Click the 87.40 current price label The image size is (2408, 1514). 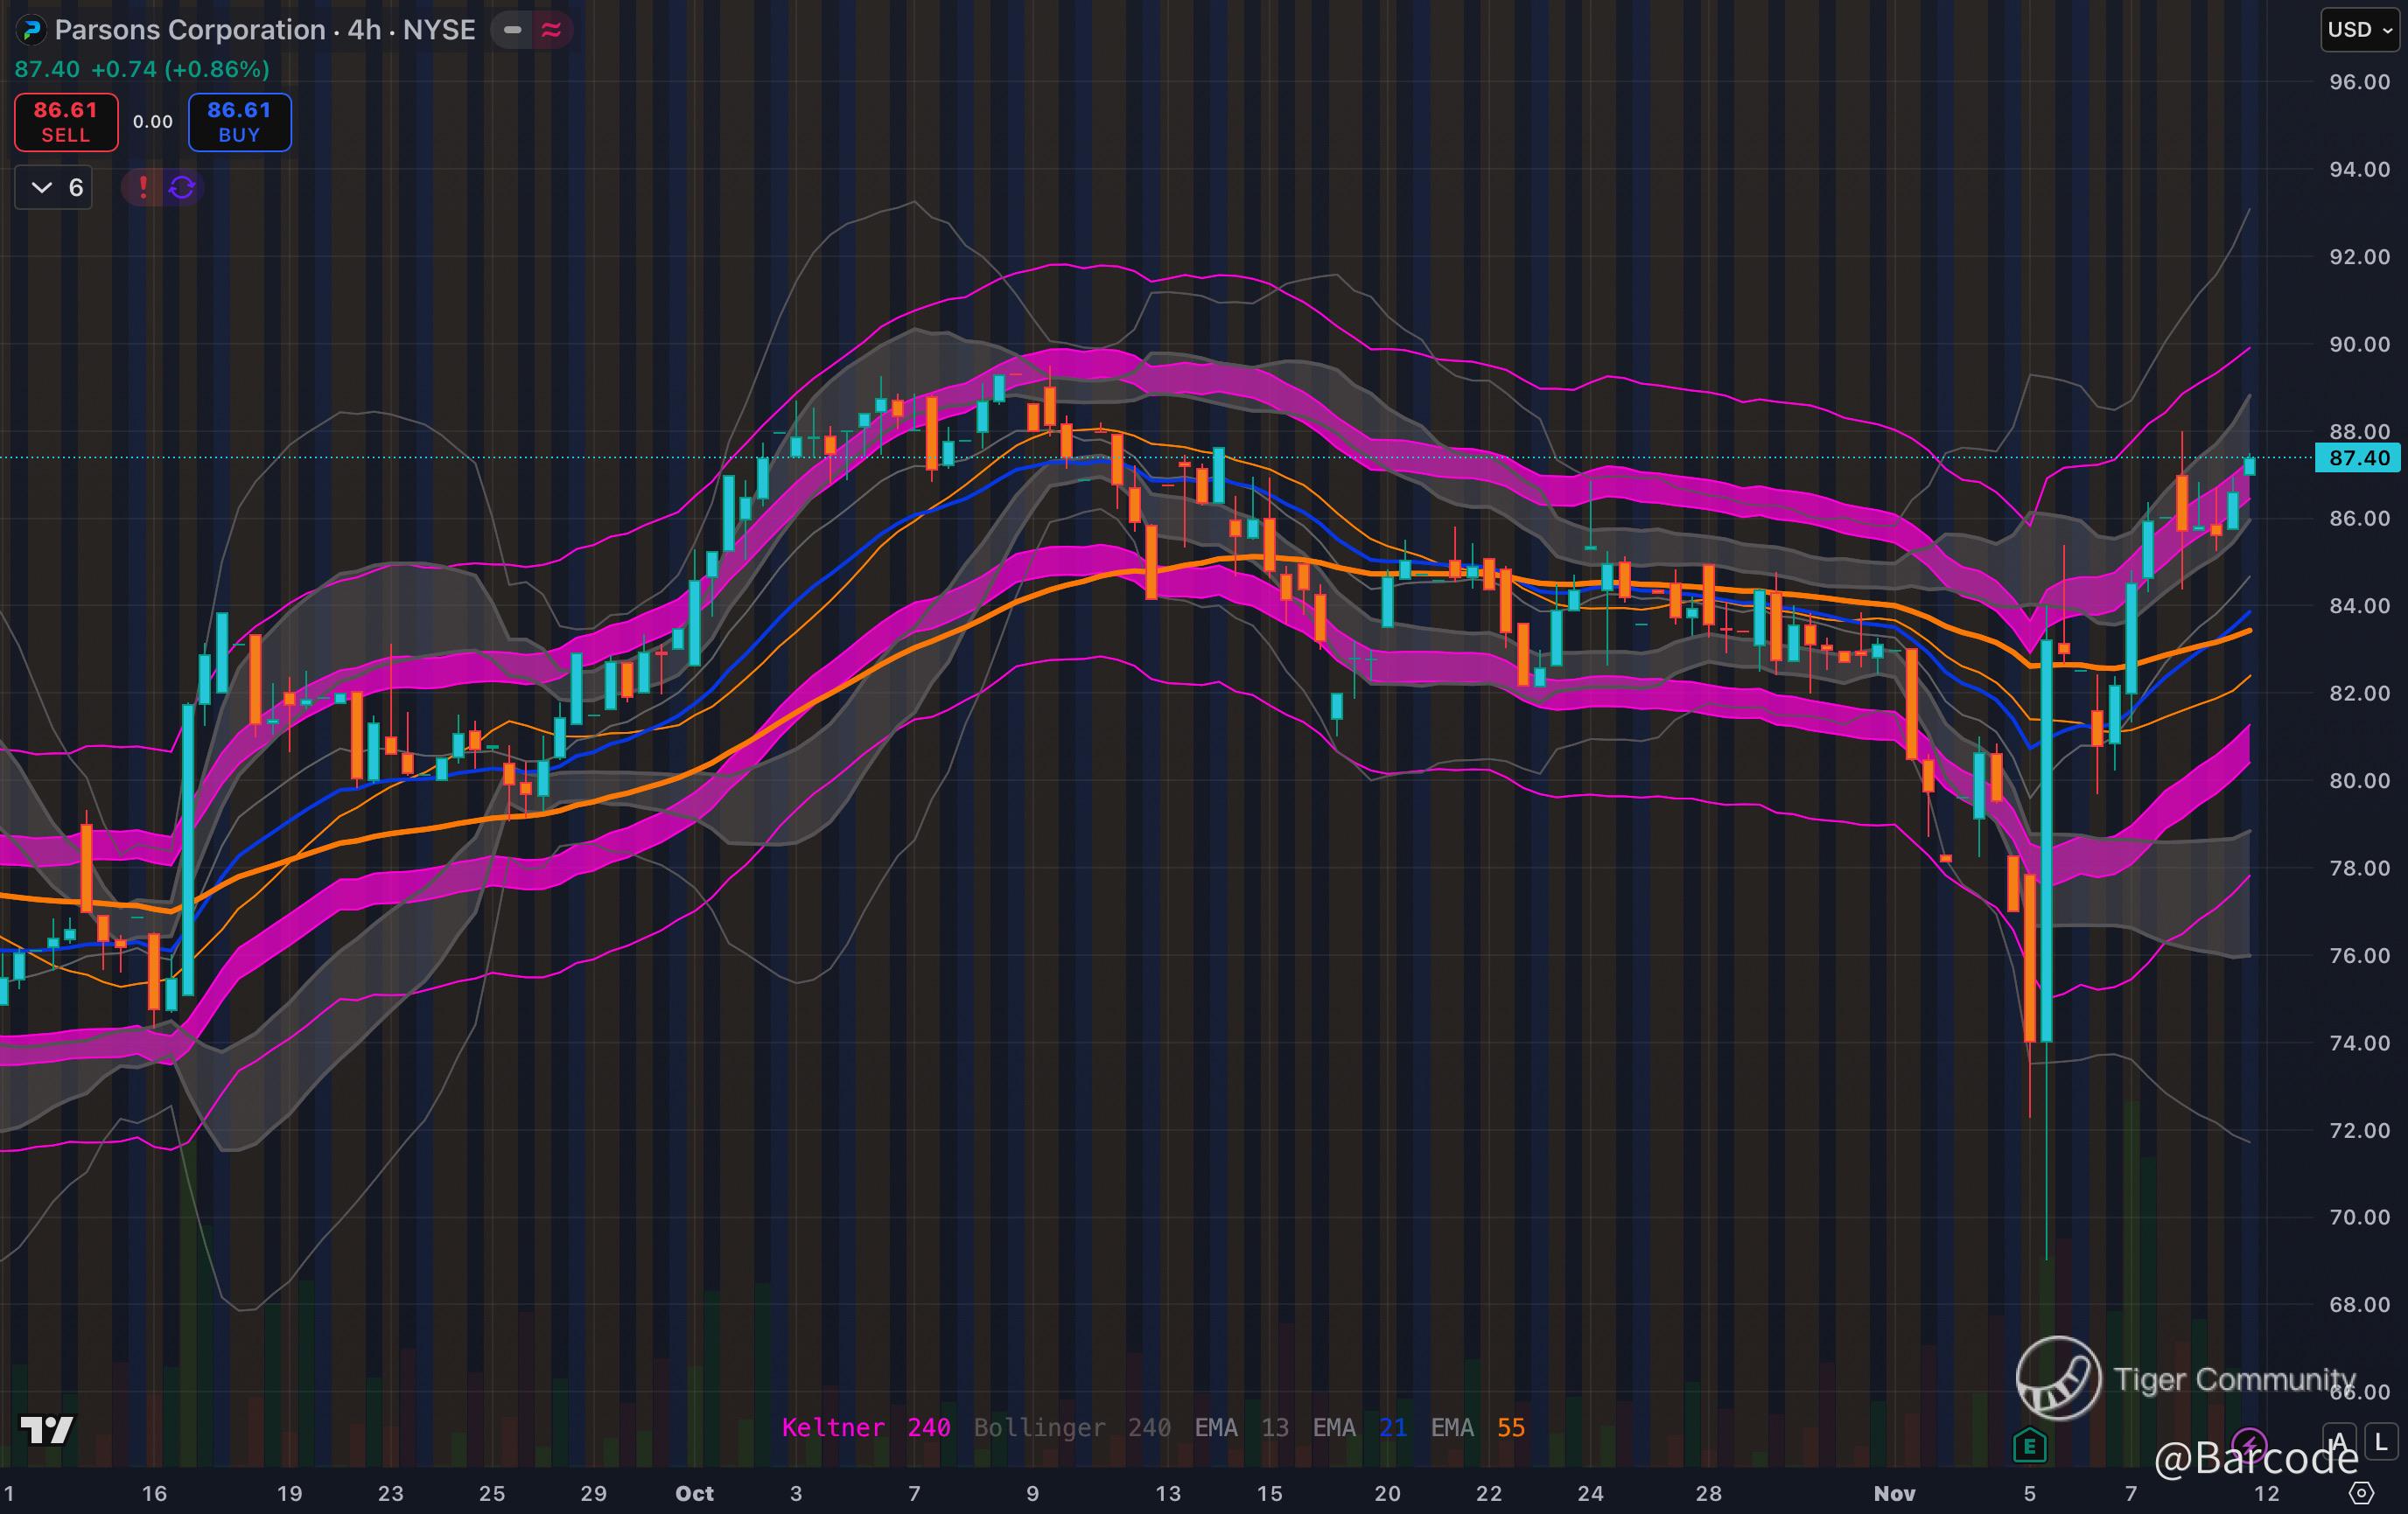2358,458
